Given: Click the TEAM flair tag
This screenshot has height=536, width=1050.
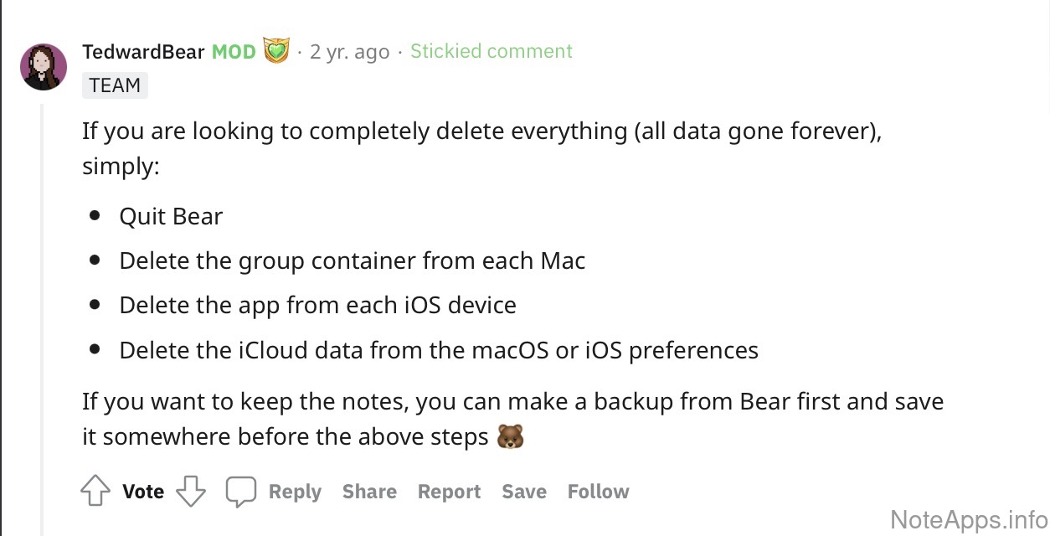Looking at the screenshot, I should point(115,85).
